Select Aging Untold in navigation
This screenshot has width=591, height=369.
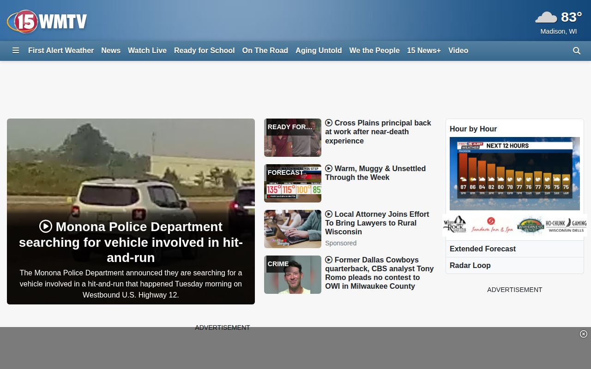pyautogui.click(x=319, y=51)
